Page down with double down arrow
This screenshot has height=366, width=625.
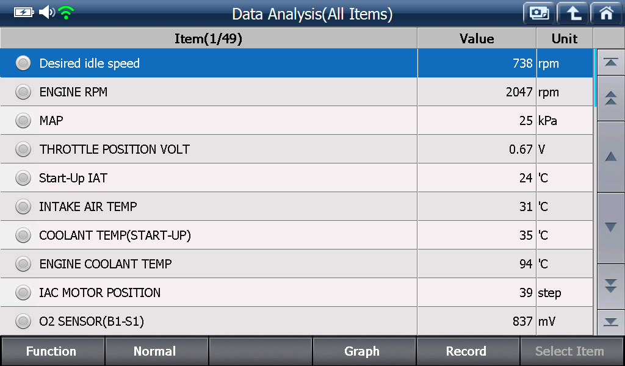tap(610, 286)
